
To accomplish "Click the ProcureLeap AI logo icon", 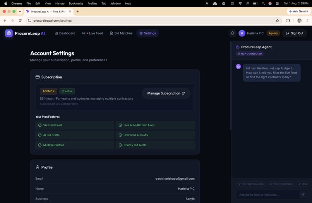I will click(x=9, y=33).
